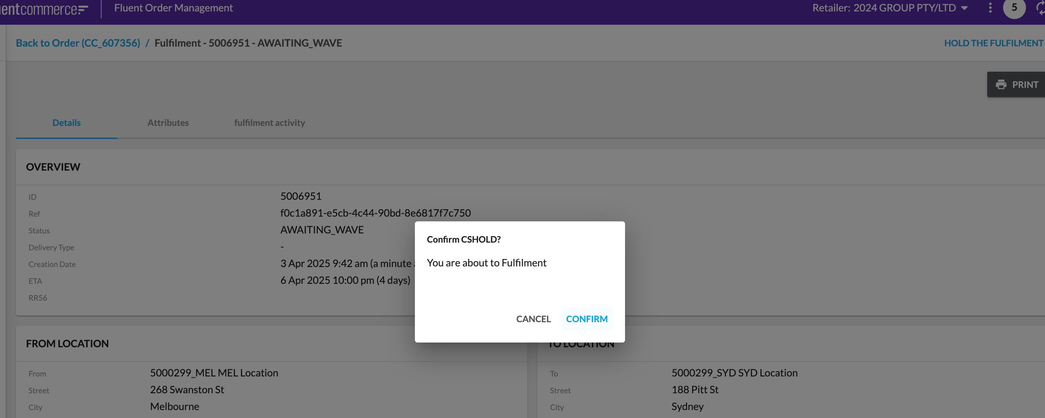Select the Details tab
Screen dimensions: 1045x418
(x=66, y=122)
